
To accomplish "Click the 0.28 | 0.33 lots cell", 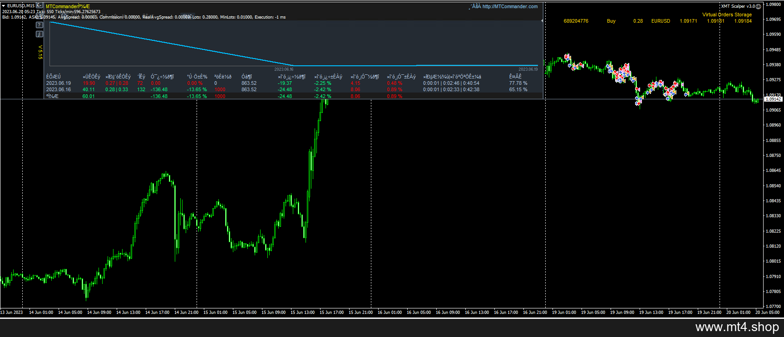I will [x=117, y=89].
